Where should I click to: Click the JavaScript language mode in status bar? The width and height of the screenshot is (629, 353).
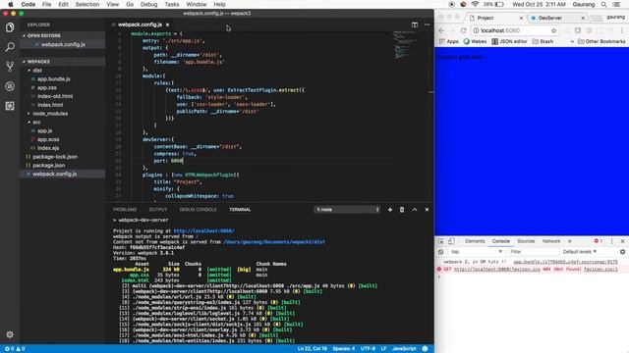click(x=404, y=349)
